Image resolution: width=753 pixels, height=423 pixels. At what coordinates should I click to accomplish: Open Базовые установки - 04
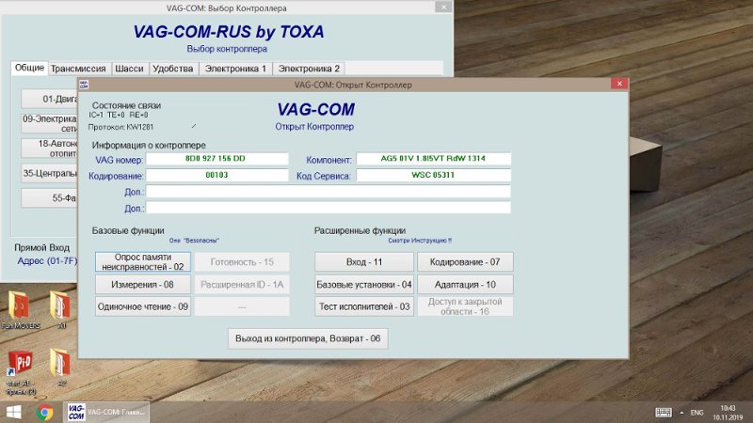[364, 285]
